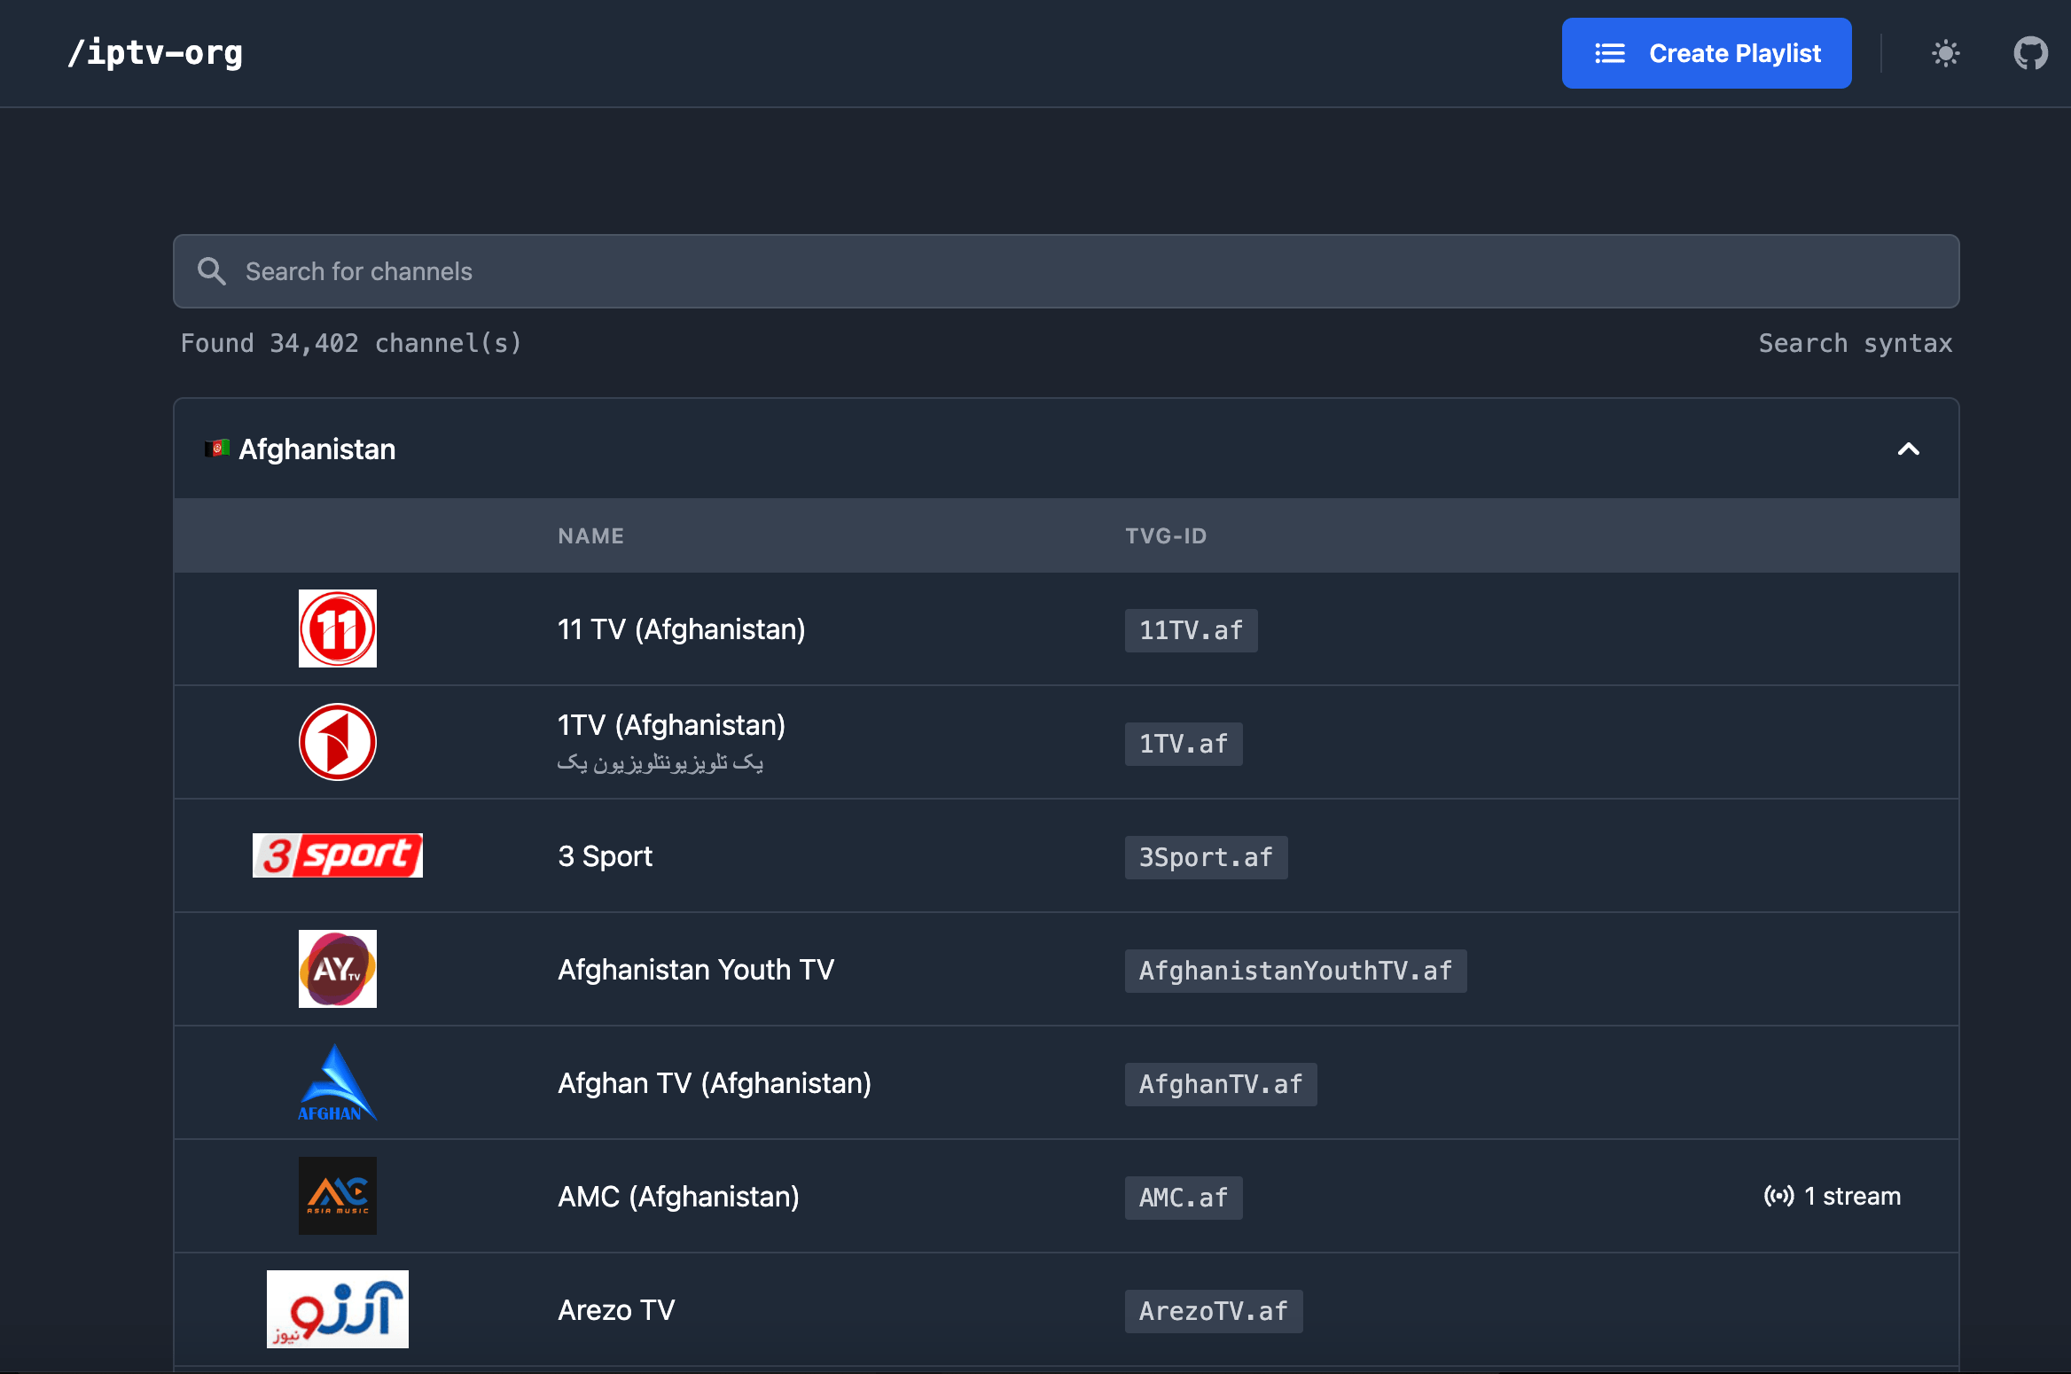Select the 1TV Persian subtitle text

point(660,762)
